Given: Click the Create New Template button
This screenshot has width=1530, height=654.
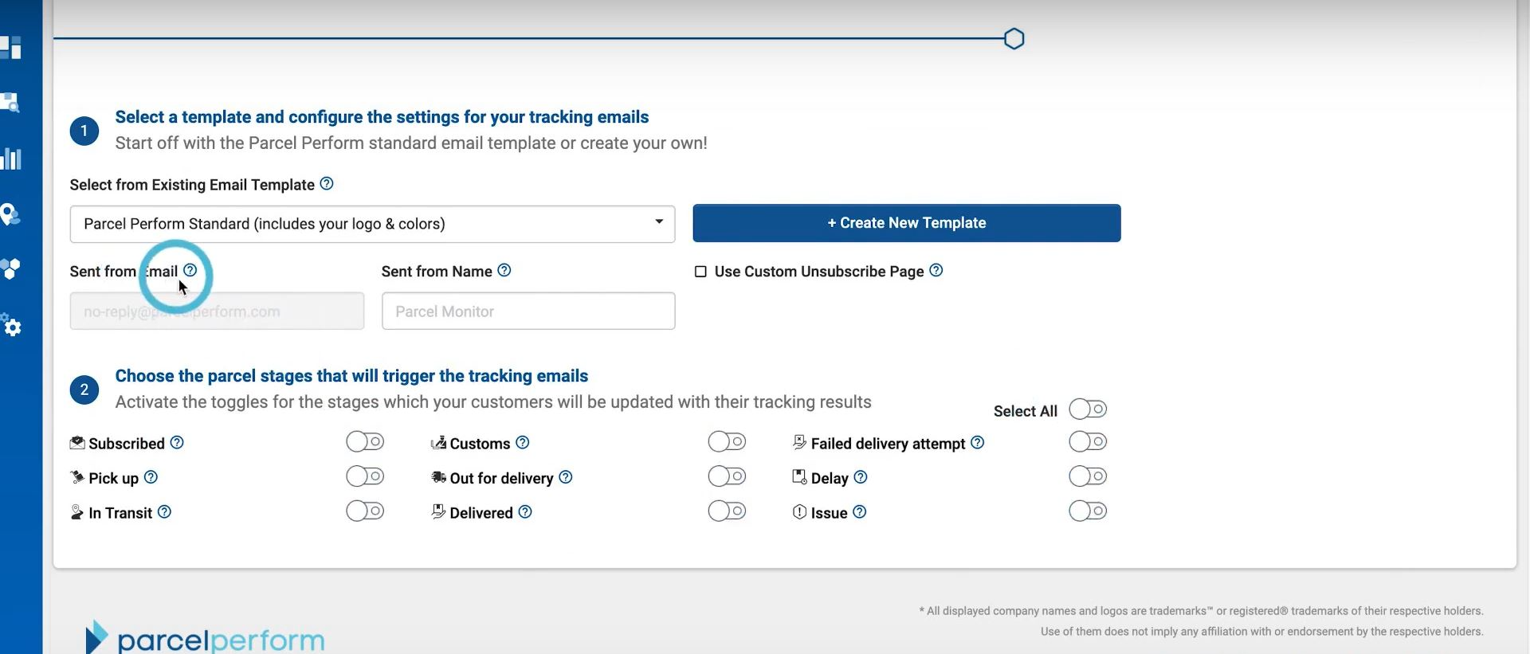Looking at the screenshot, I should 906,223.
